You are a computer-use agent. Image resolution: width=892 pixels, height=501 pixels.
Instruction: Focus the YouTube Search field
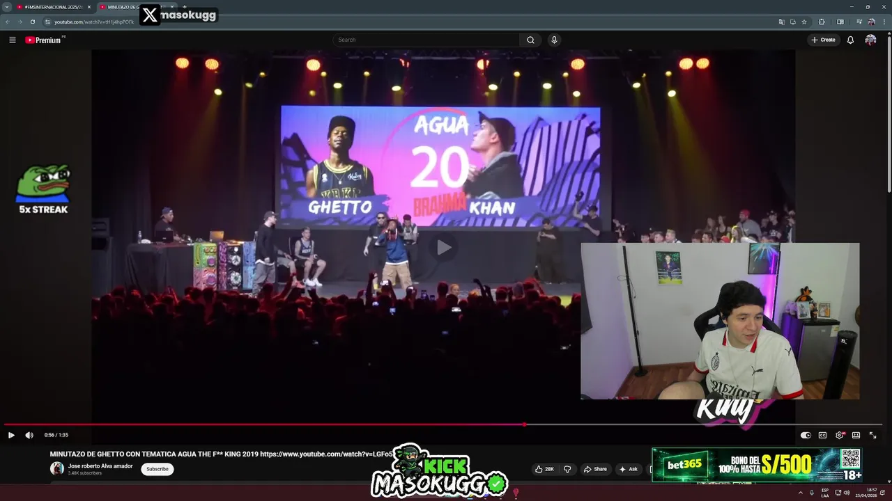(x=426, y=40)
